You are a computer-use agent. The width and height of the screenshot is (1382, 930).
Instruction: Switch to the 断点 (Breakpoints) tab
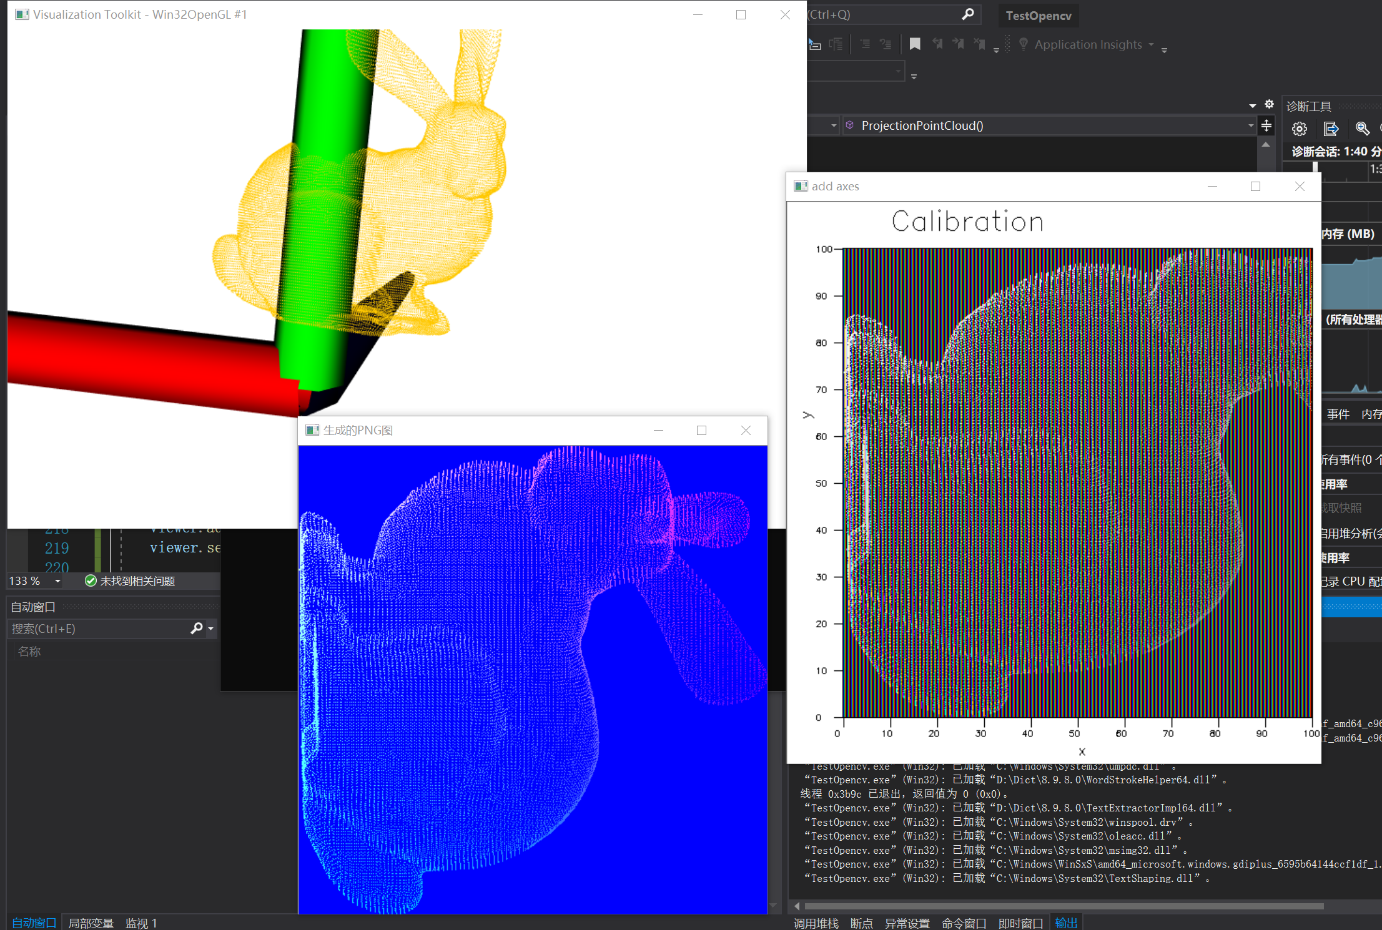pos(862,923)
